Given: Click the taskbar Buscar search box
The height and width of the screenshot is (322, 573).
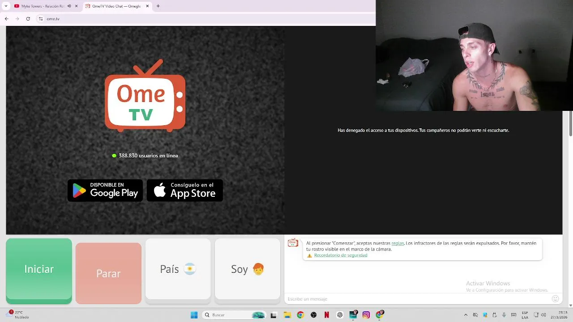Looking at the screenshot, I should (x=234, y=315).
